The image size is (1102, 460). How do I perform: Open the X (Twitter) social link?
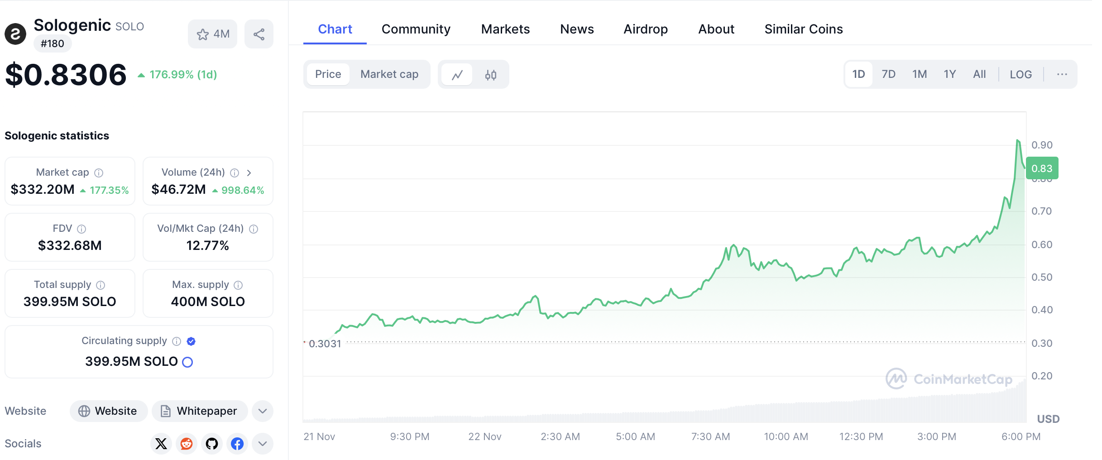[161, 444]
